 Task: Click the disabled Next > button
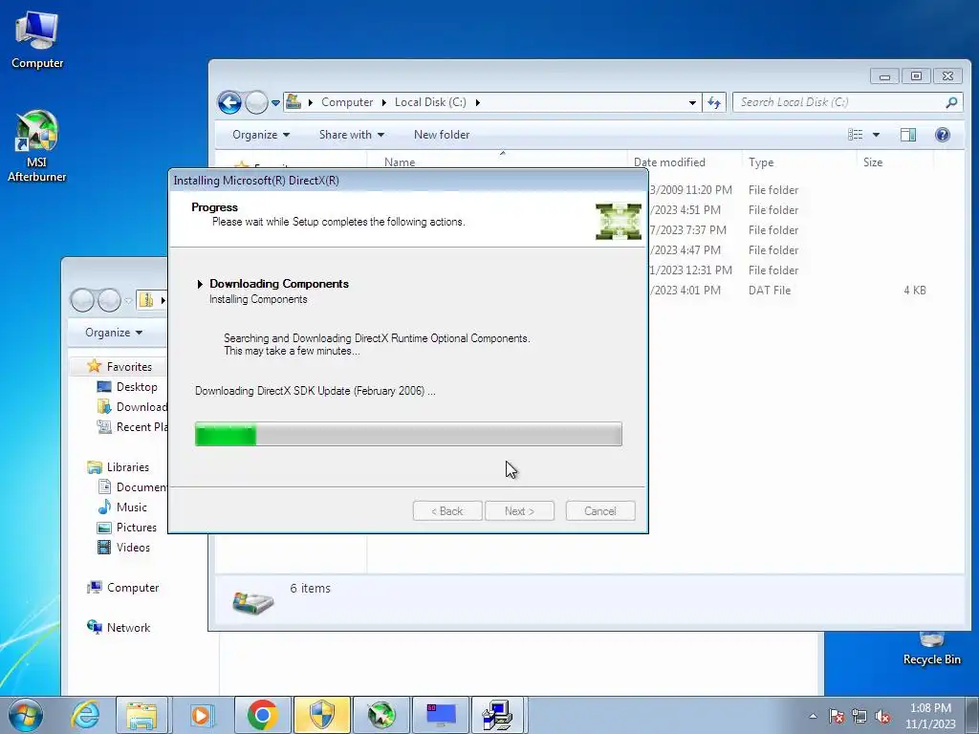[x=519, y=511]
